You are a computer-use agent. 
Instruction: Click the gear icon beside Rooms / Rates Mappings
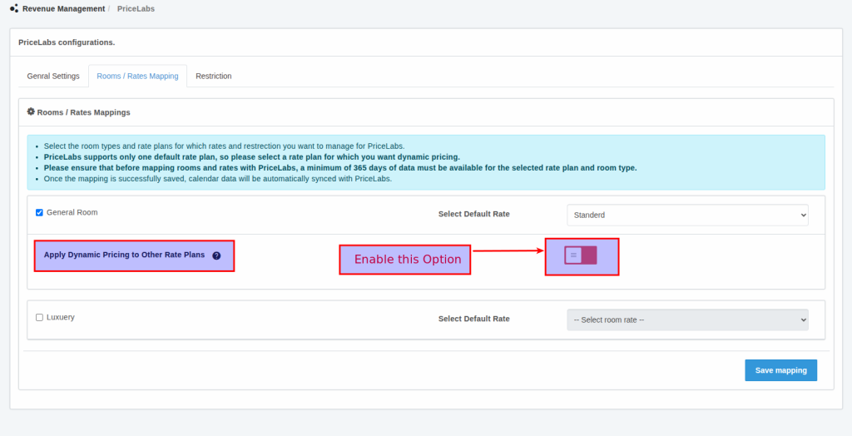pos(31,111)
